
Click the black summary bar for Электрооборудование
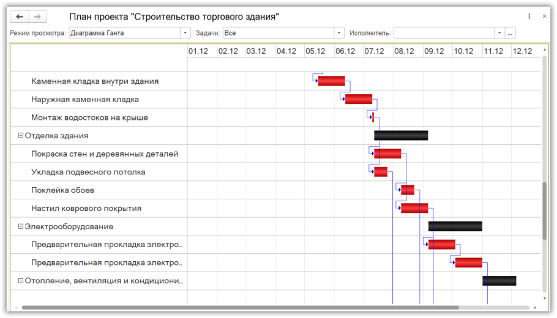coord(455,226)
